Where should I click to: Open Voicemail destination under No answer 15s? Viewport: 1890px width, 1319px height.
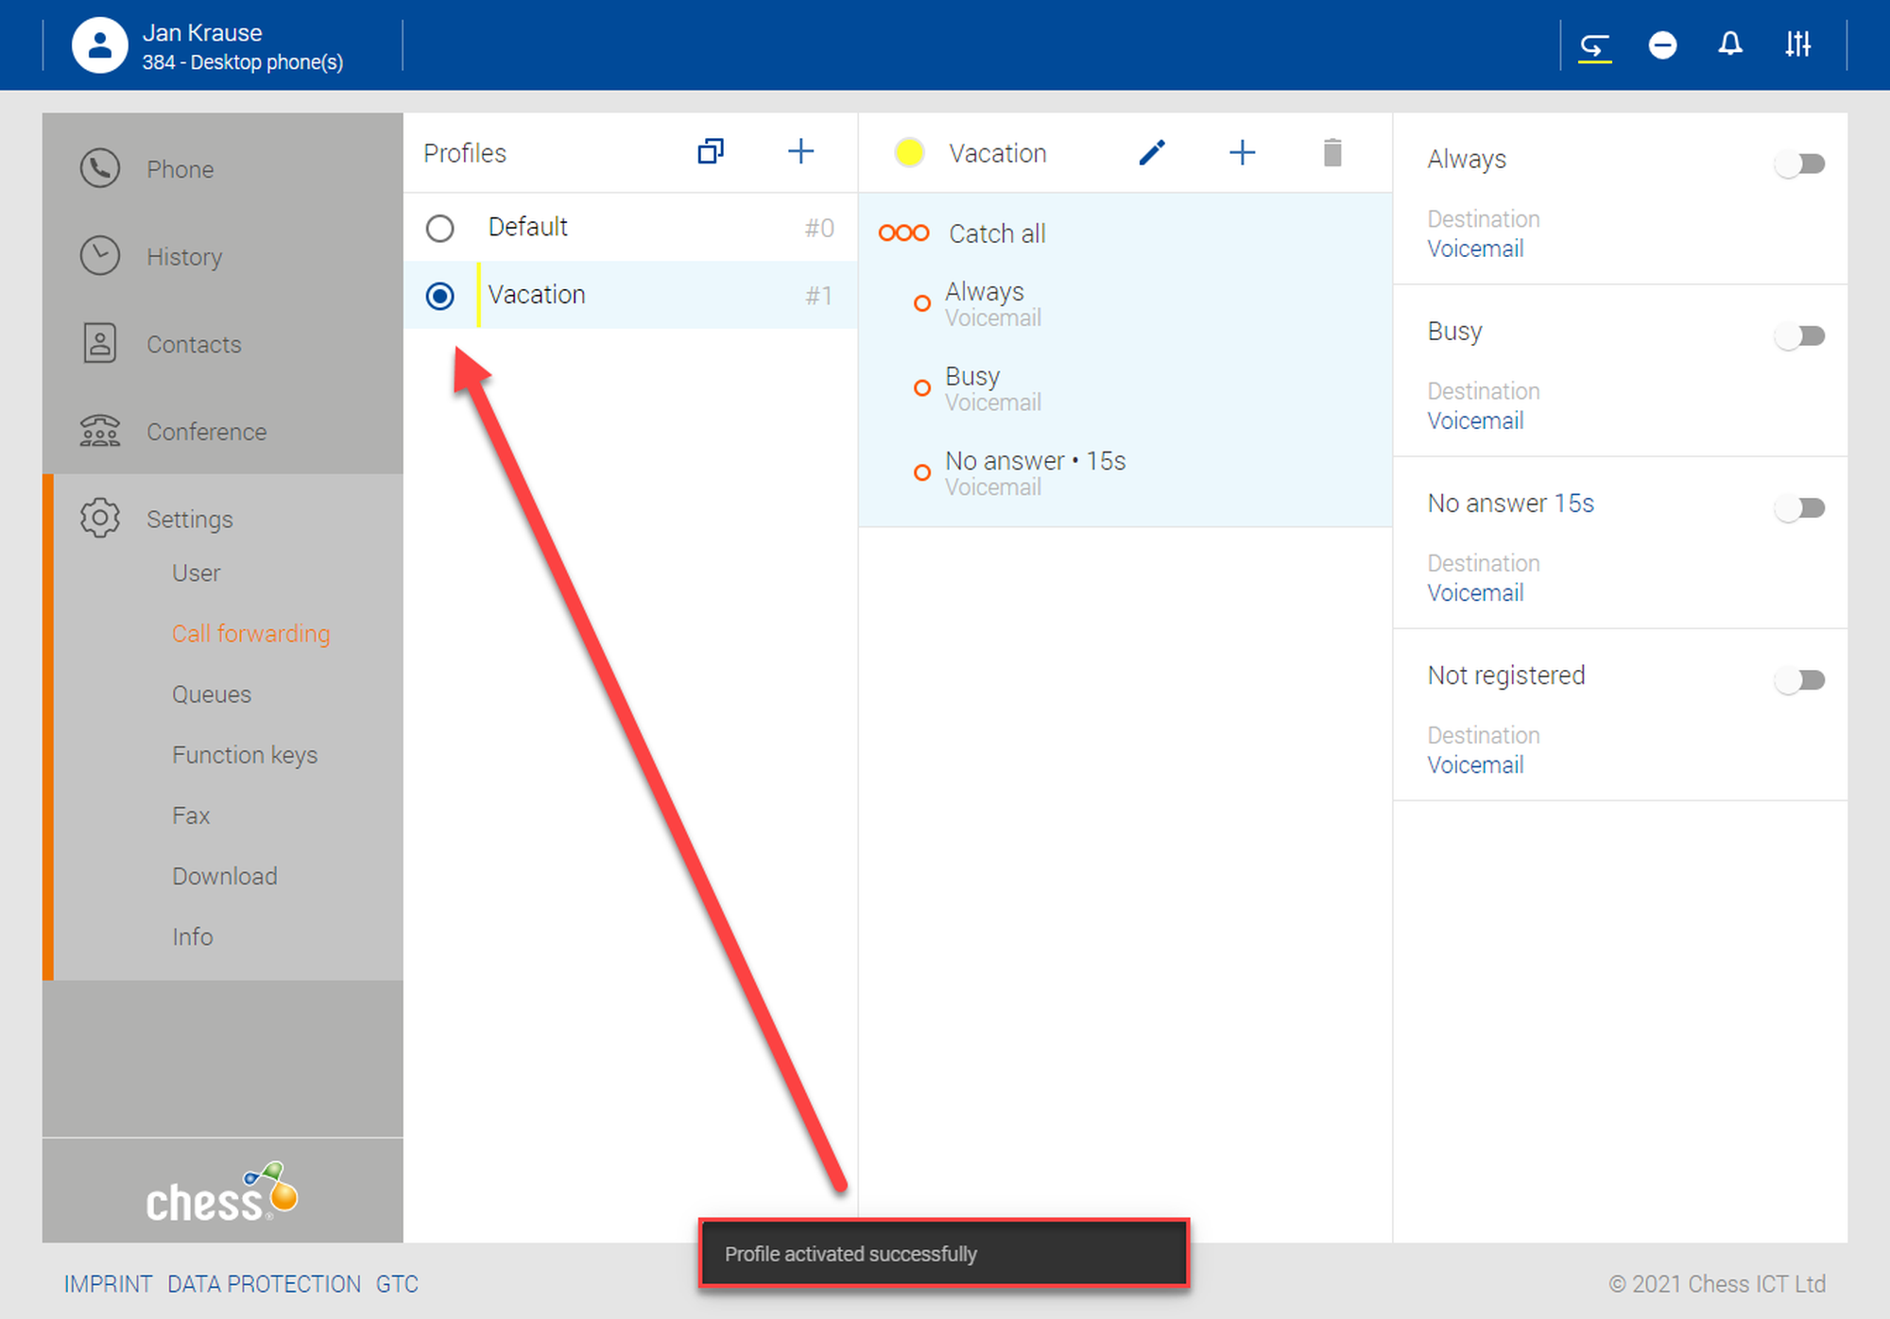pos(1475,593)
